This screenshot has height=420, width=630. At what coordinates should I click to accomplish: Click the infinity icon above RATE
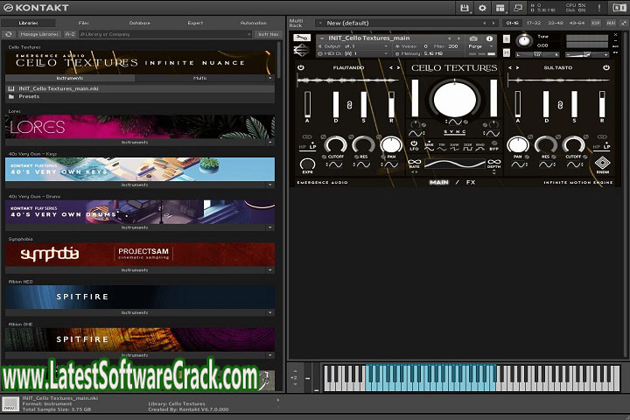(x=414, y=162)
